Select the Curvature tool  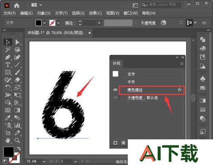coord(17,57)
